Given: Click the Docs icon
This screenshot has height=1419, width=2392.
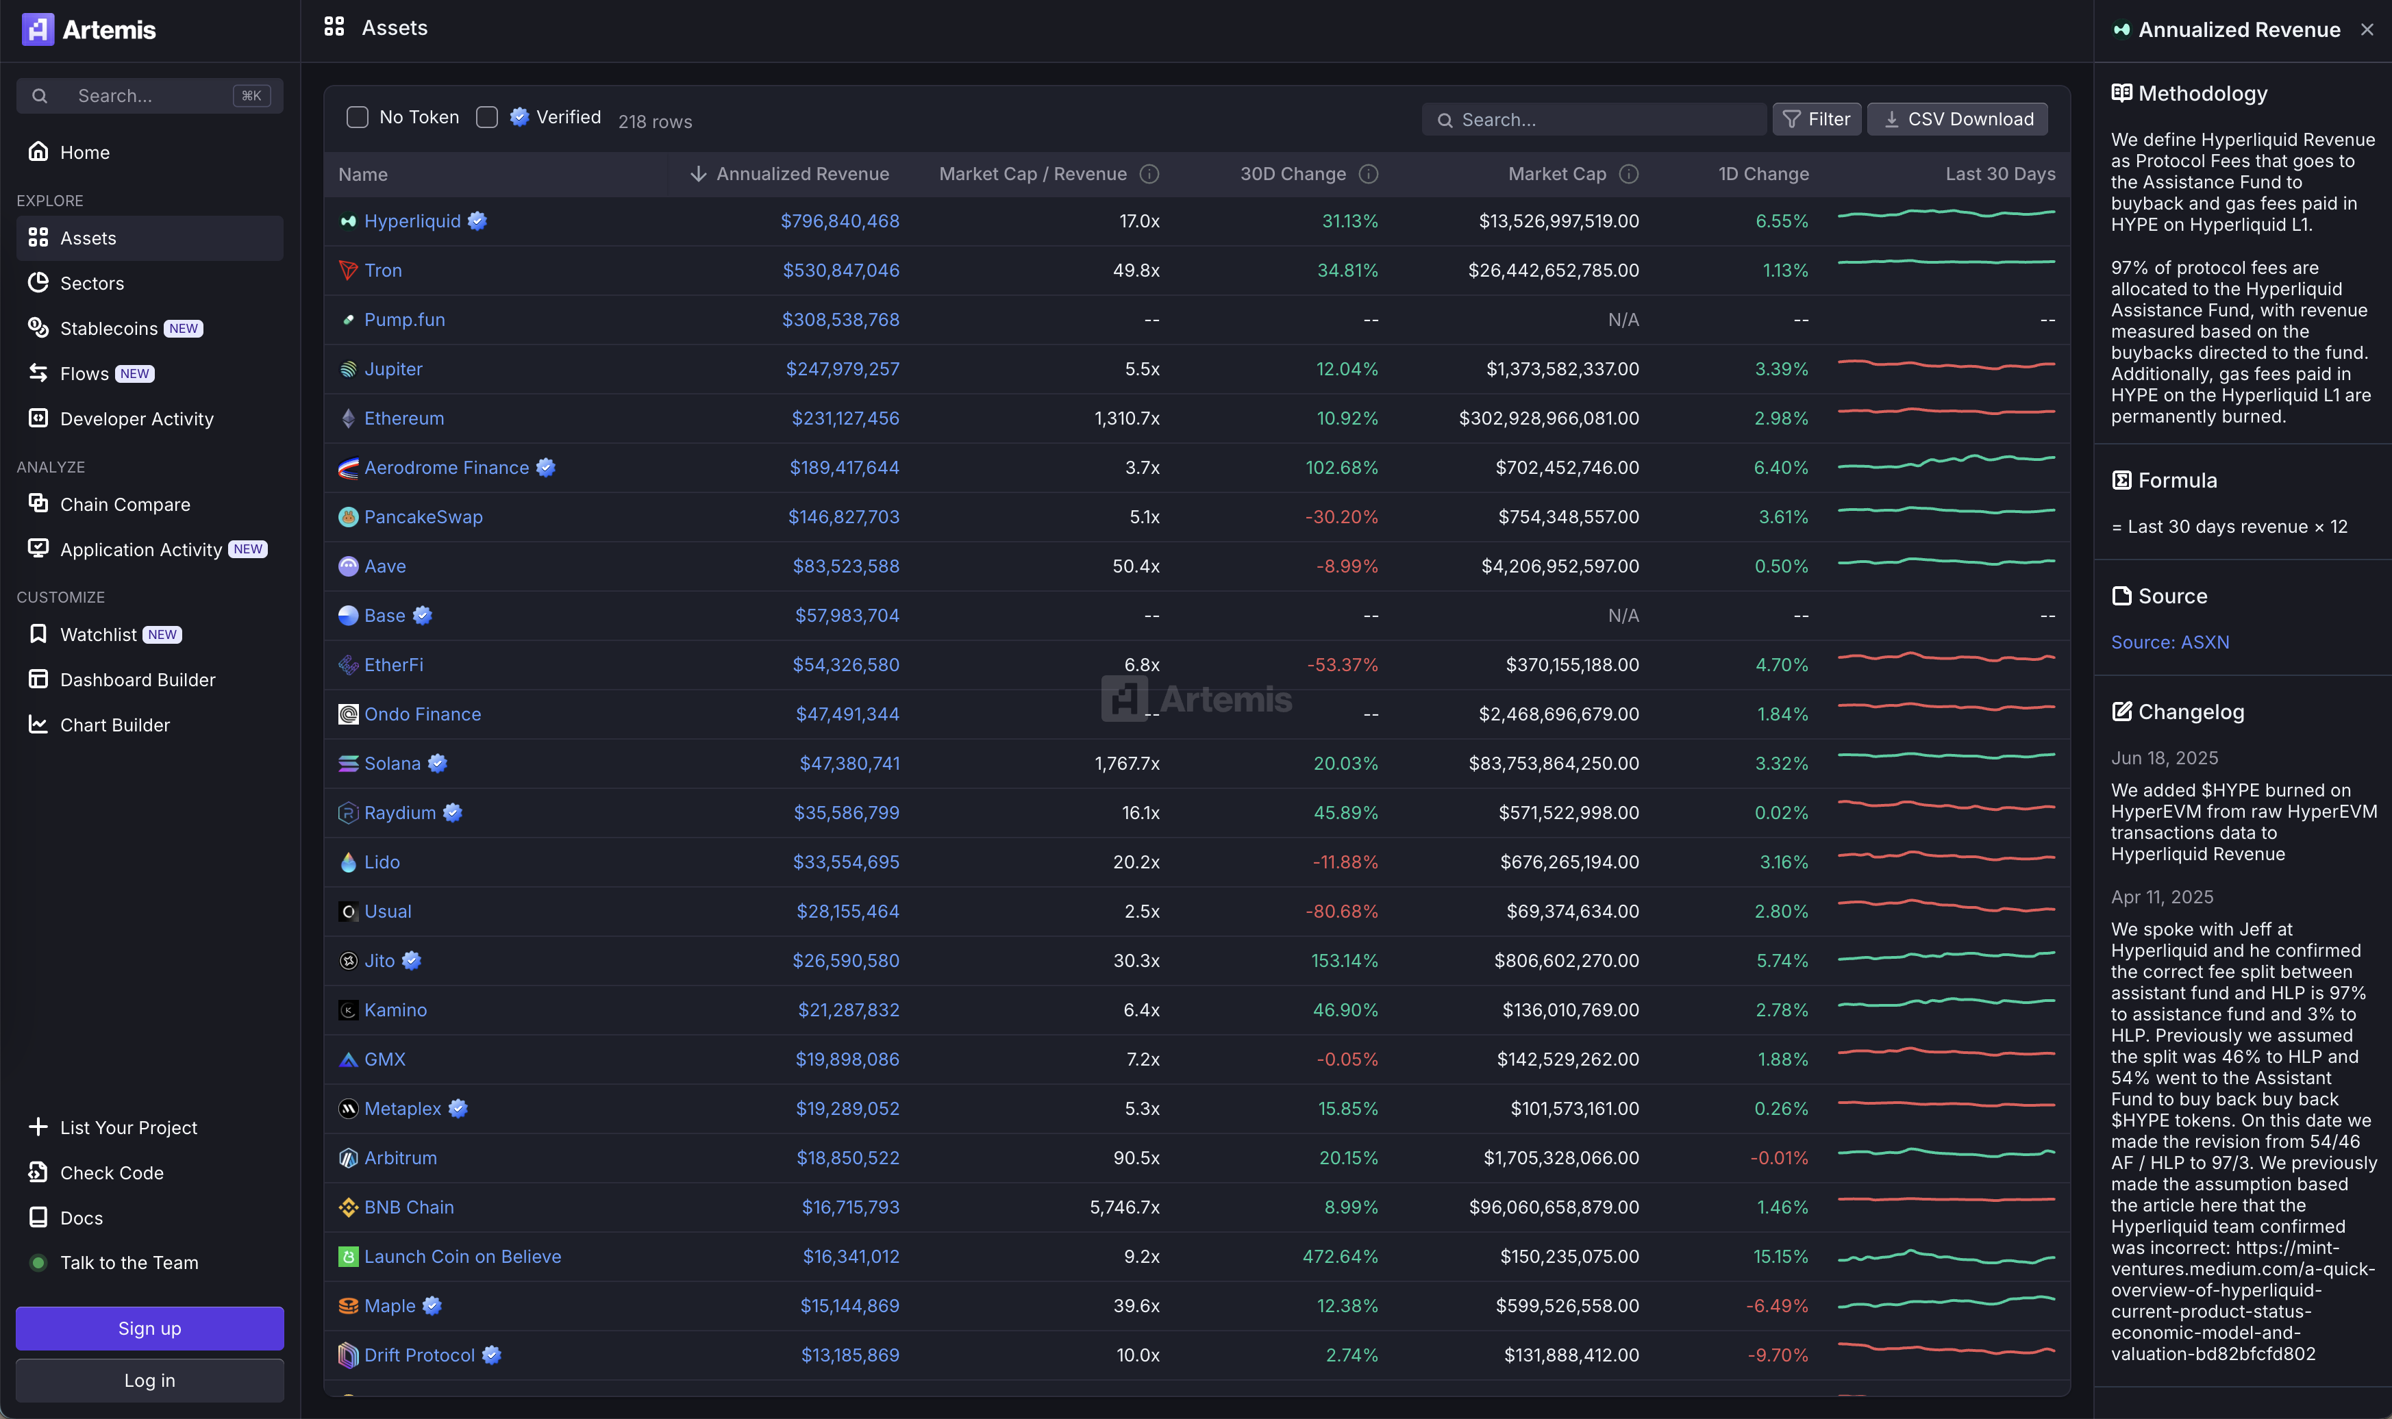Looking at the screenshot, I should pos(38,1217).
